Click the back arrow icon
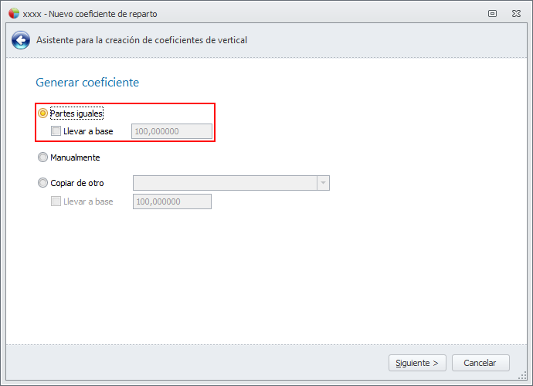Screen dimensions: 533x386 [22, 40]
